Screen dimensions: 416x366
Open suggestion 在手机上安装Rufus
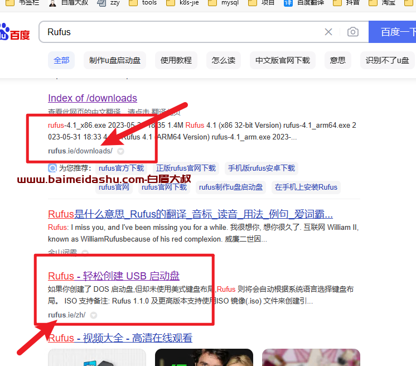(x=306, y=187)
